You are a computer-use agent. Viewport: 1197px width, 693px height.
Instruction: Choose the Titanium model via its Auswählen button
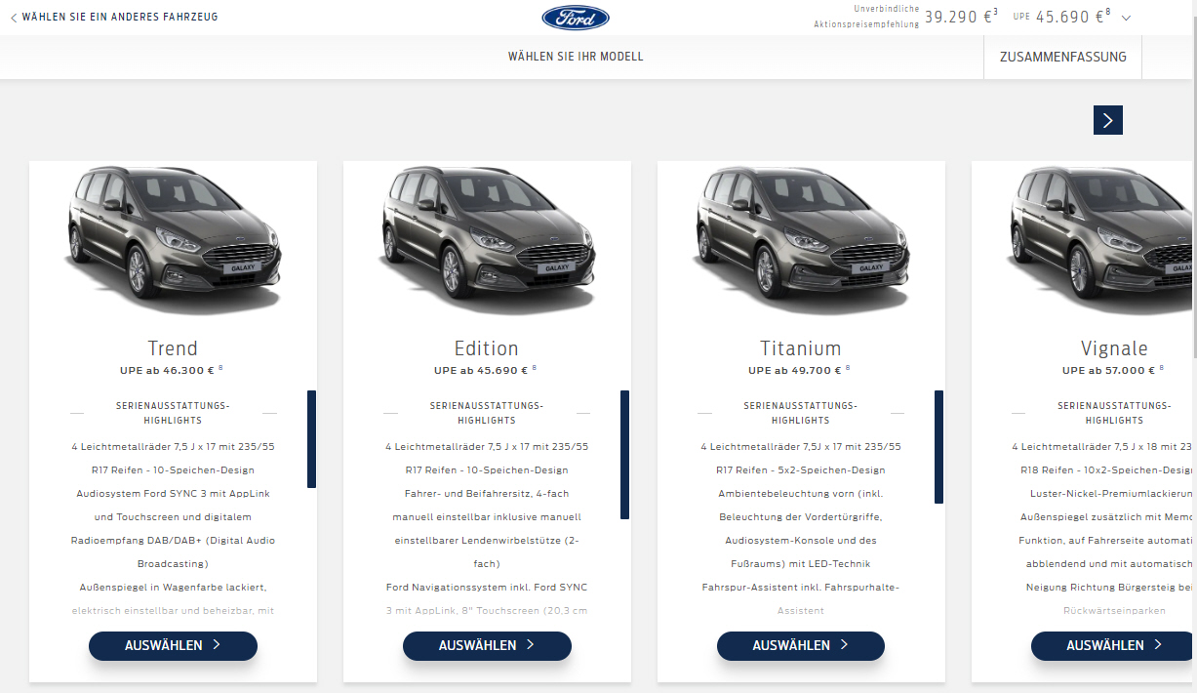coord(801,645)
